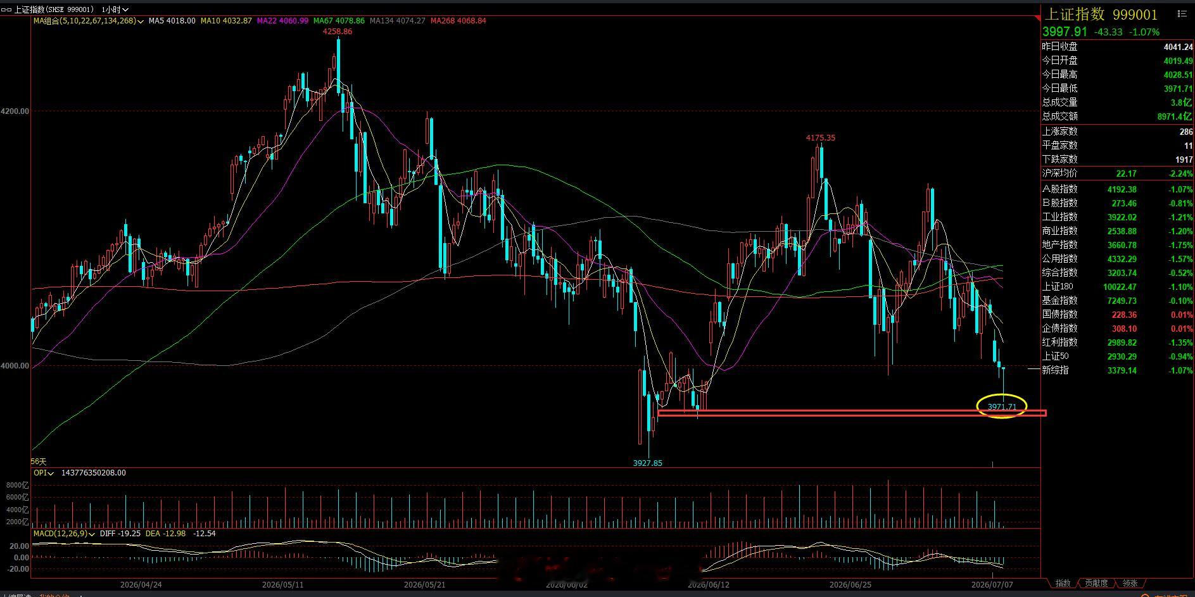This screenshot has width=1195, height=597.
Task: Click the MA268 4068.84 value
Action: coord(458,21)
